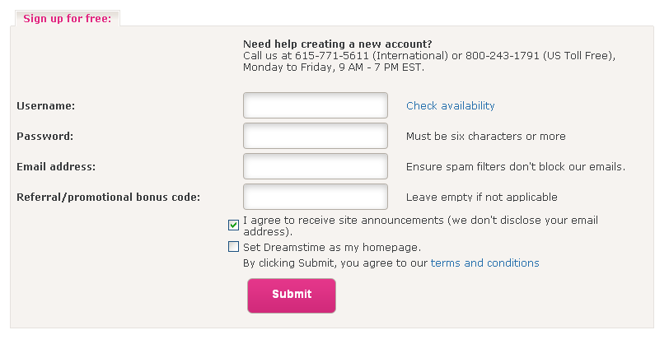The width and height of the screenshot is (669, 344).
Task: Click the 'Check availability' link
Action: 450,105
